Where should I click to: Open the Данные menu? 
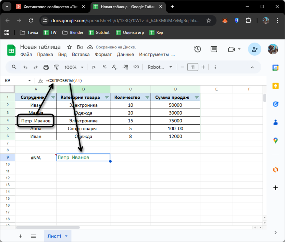125,55
